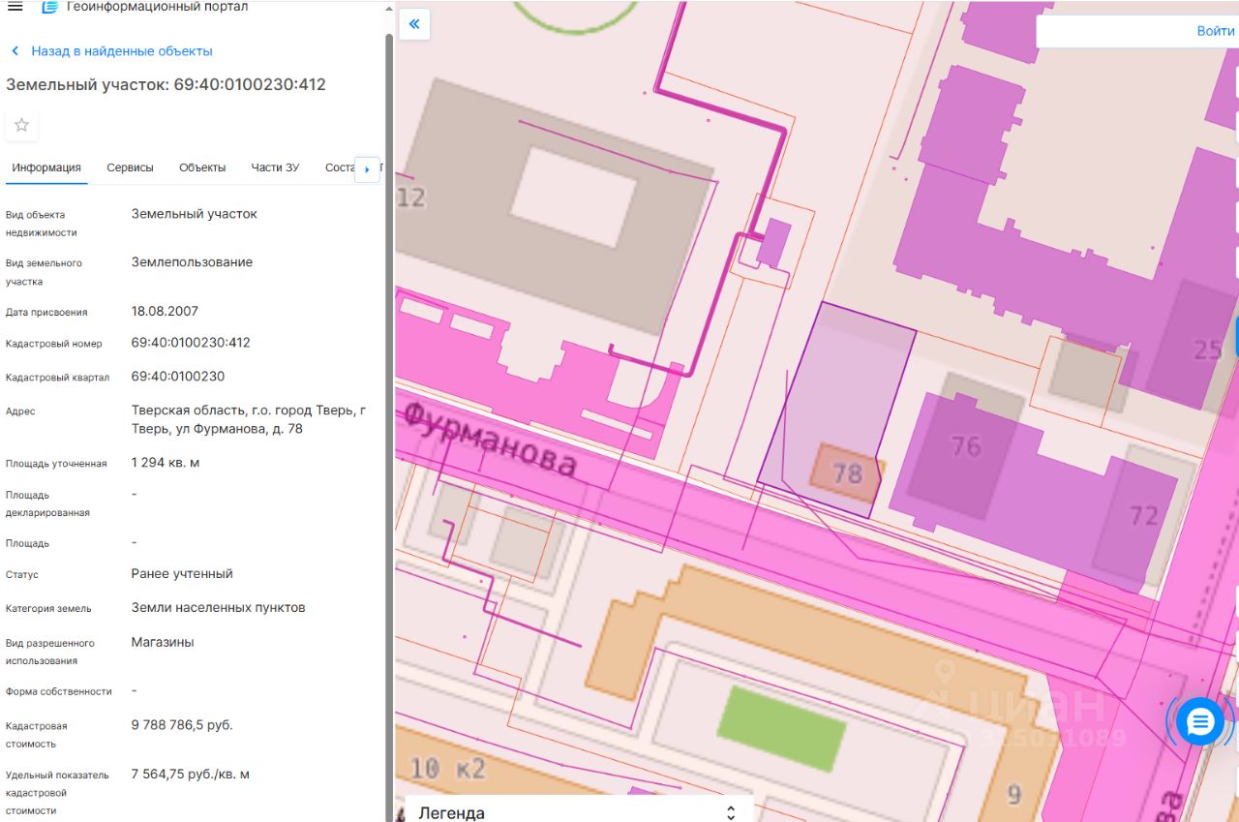Open the hamburger main menu
Screen dimensions: 1239x822
[15, 7]
